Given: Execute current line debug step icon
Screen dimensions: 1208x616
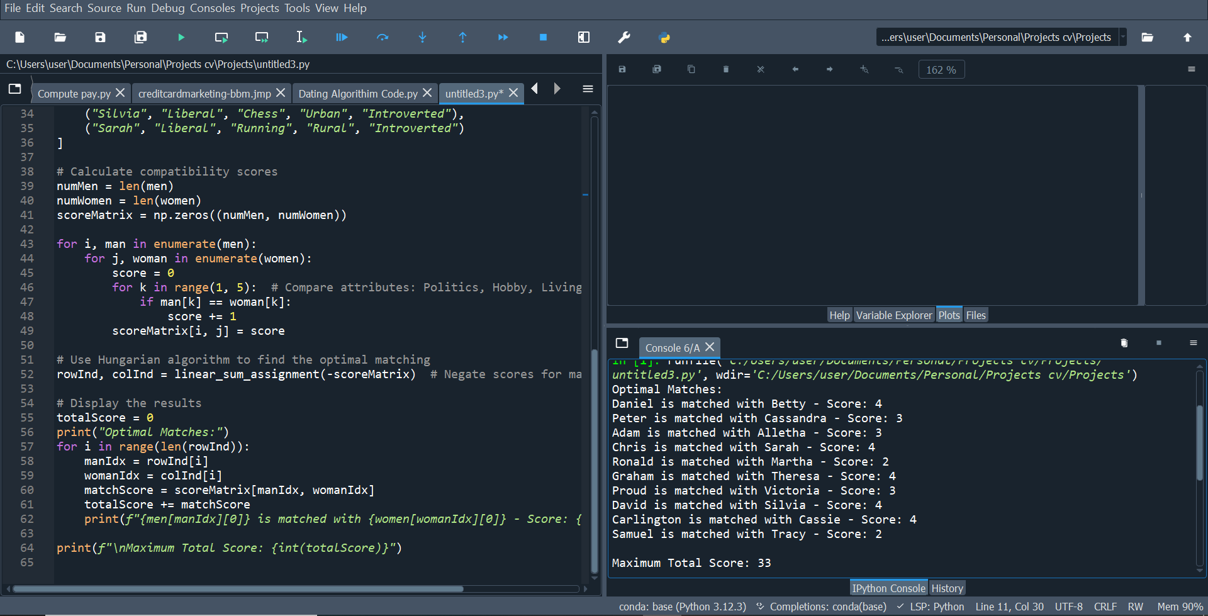Looking at the screenshot, I should click(383, 37).
